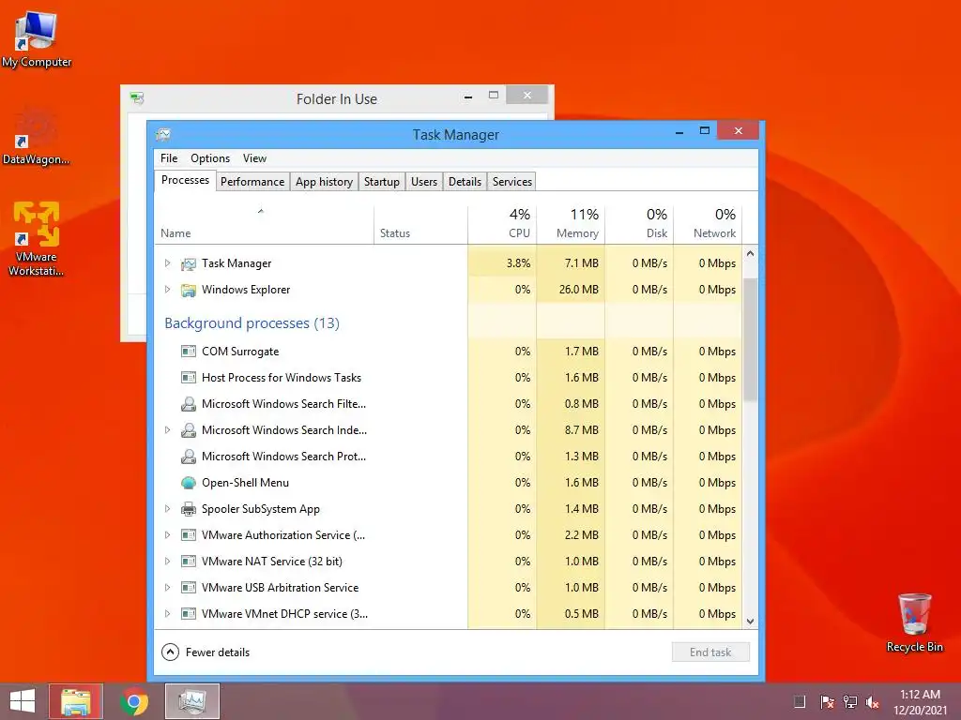
Task: Expand the Spooler SubSystem App row
Action: tap(167, 509)
